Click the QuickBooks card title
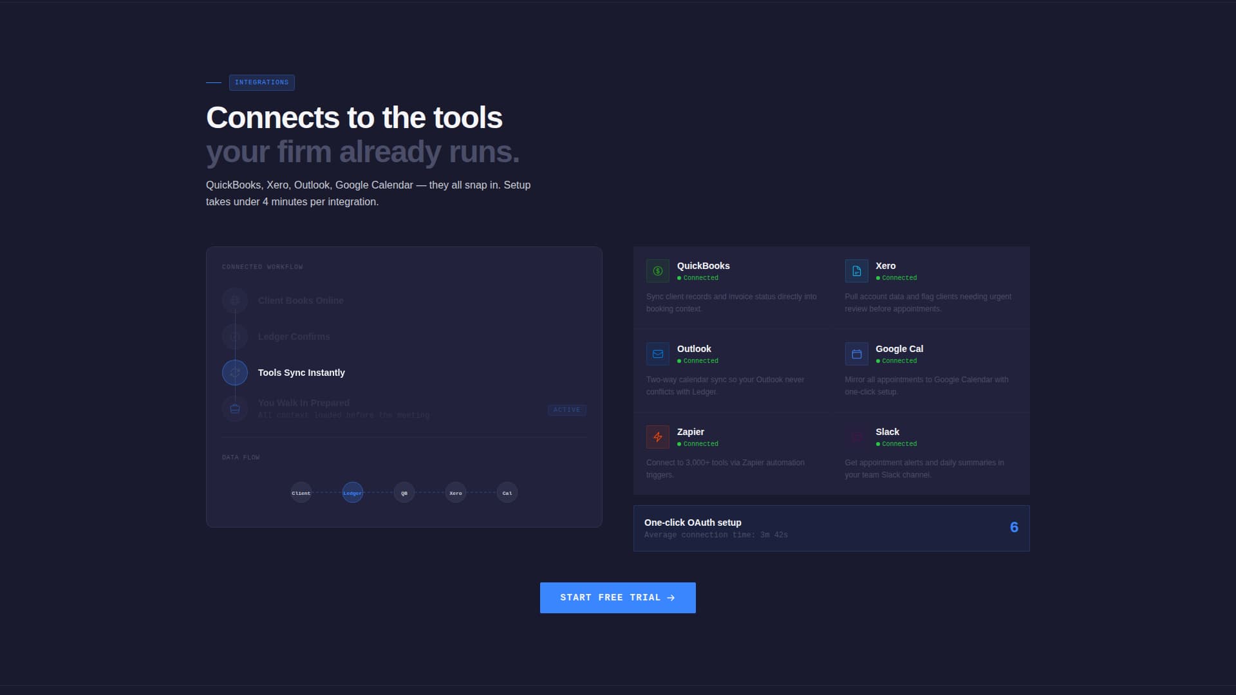Image resolution: width=1236 pixels, height=695 pixels. [703, 266]
